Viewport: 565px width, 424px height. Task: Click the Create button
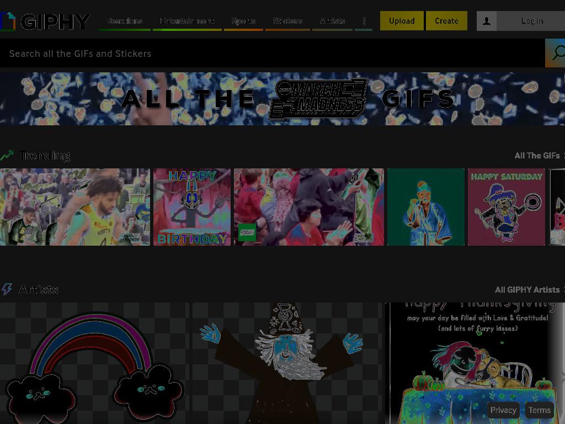click(446, 21)
